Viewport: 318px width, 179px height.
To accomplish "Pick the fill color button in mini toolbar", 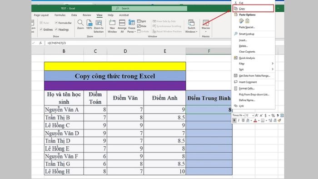I will tap(248, 120).
